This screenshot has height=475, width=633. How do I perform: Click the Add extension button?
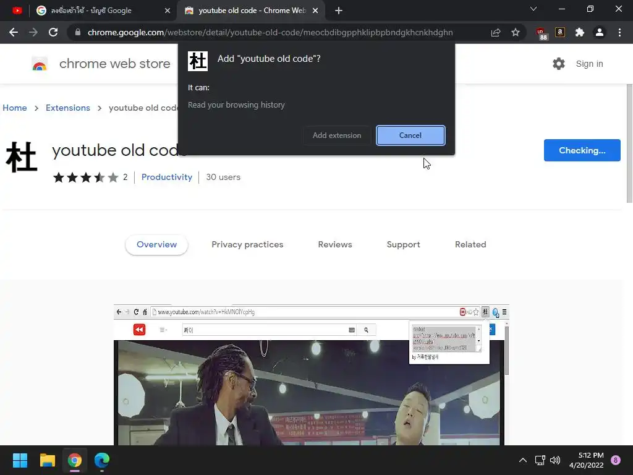click(337, 135)
